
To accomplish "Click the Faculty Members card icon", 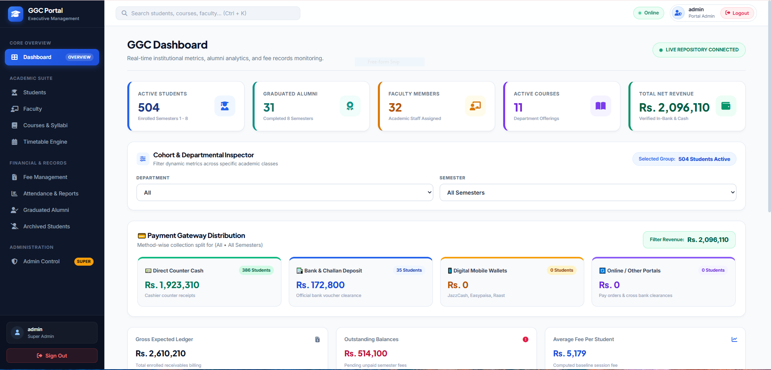I will pyautogui.click(x=475, y=106).
